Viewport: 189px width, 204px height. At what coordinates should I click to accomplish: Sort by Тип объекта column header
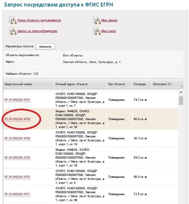(119, 84)
